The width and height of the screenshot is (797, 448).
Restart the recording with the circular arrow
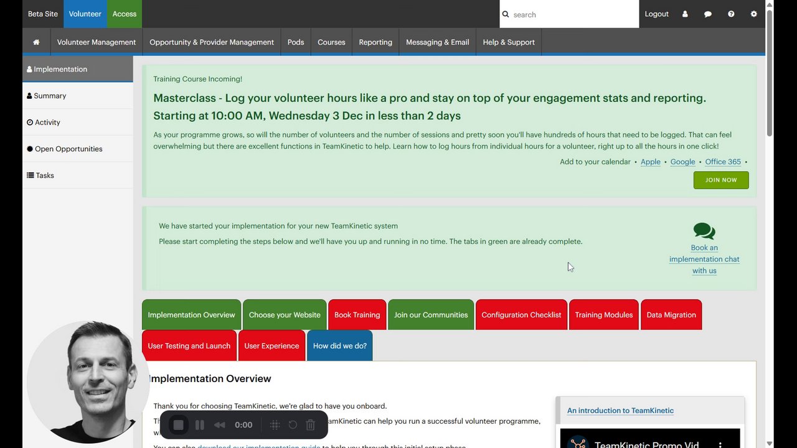click(x=293, y=425)
